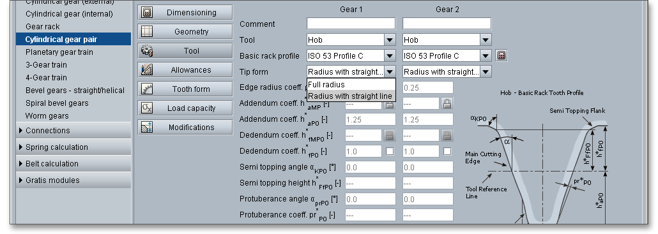The image size is (658, 234).
Task: Click the Allowances icon
Action: pyautogui.click(x=147, y=70)
